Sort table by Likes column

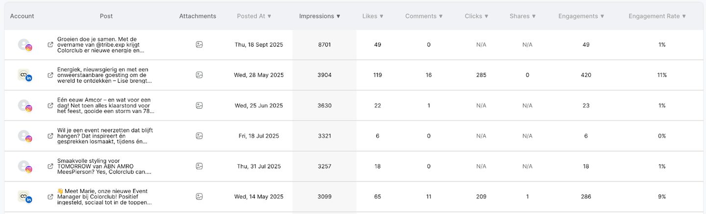coord(373,16)
